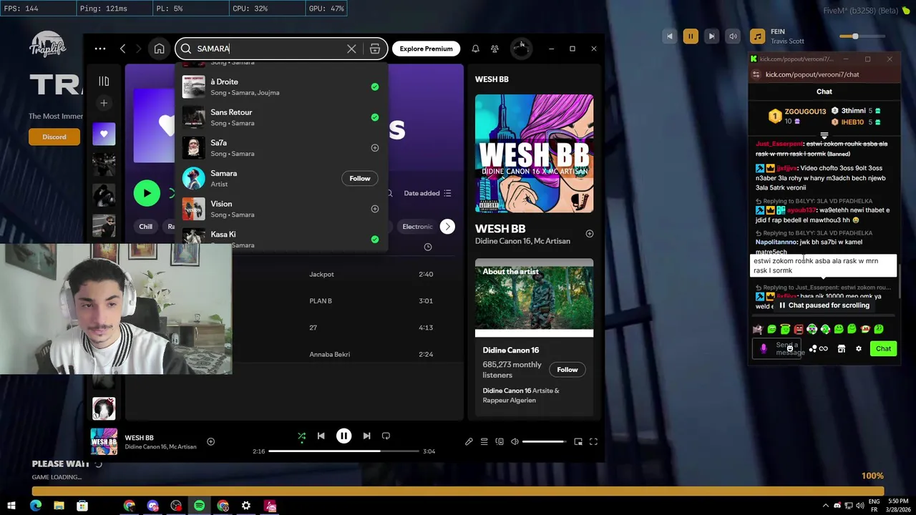Adjust the Spotify volume slider
Screen dimensions: 916x515
pyautogui.click(x=544, y=442)
